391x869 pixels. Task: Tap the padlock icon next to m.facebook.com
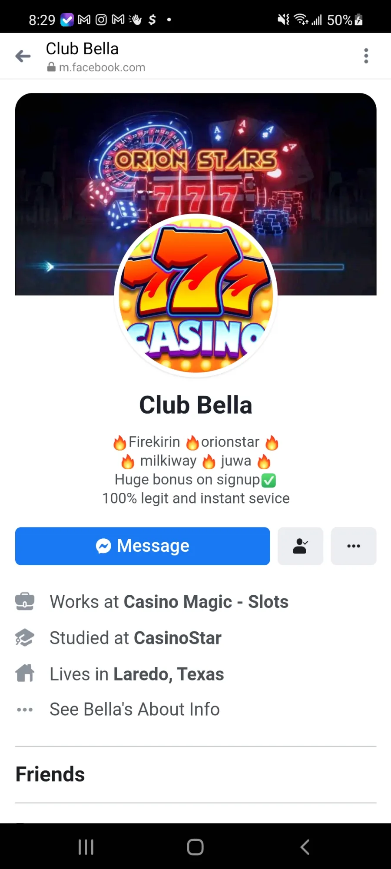pos(51,67)
